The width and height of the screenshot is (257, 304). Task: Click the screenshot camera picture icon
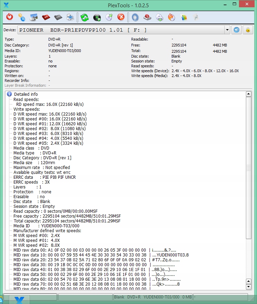point(34,17)
